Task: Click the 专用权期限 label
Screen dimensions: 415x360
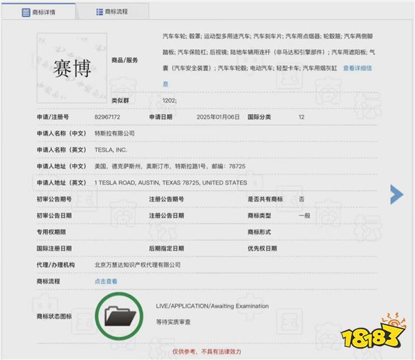Action: click(x=51, y=232)
